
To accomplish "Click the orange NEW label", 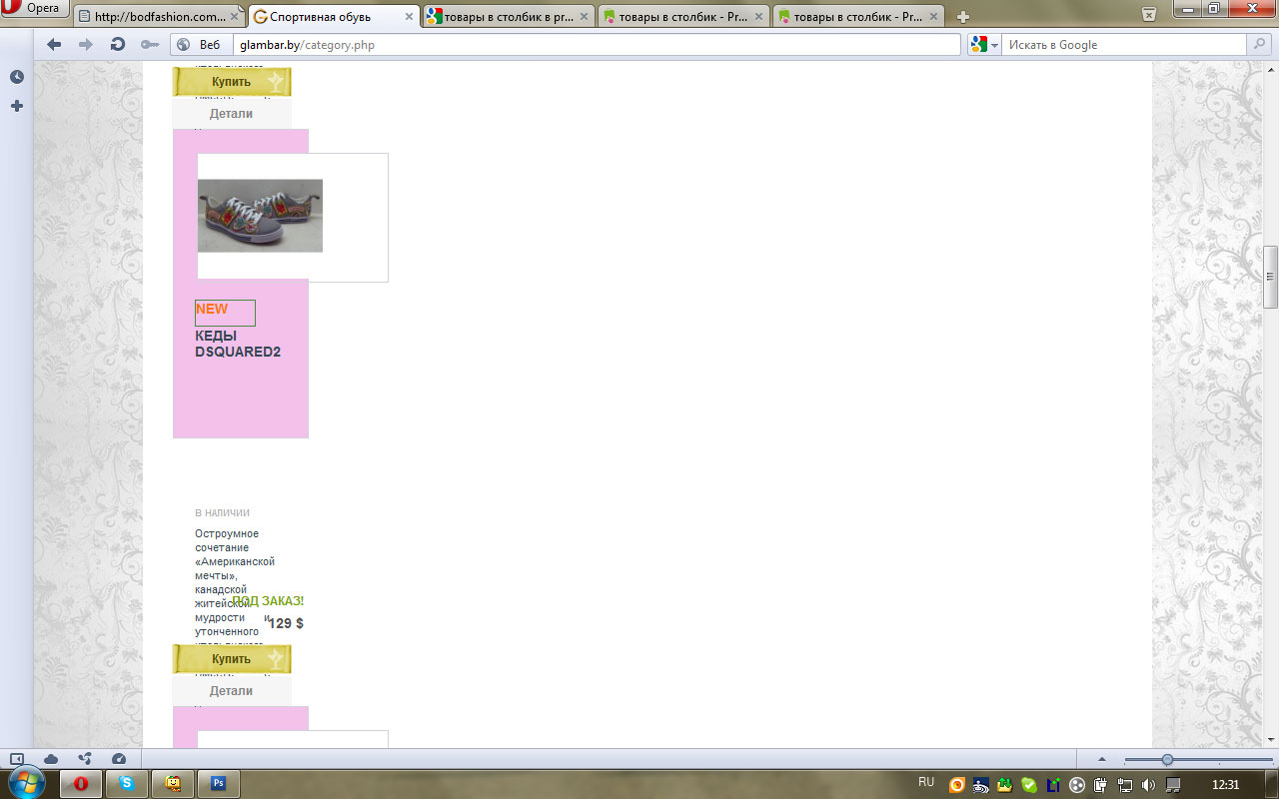I will (212, 309).
